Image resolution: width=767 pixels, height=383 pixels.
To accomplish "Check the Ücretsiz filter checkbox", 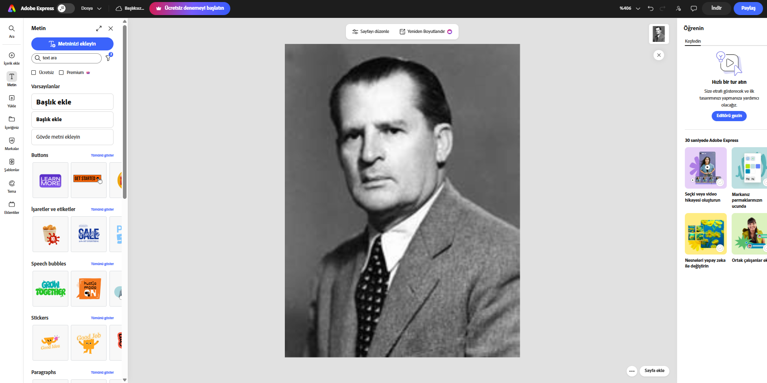I will tap(34, 72).
